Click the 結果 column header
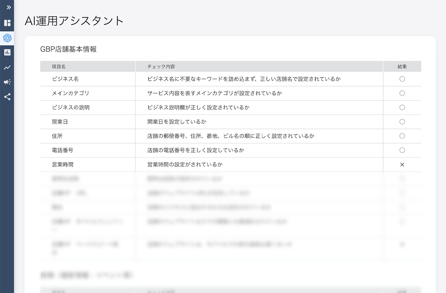Screen dimensions: 446x293 (x=402, y=67)
